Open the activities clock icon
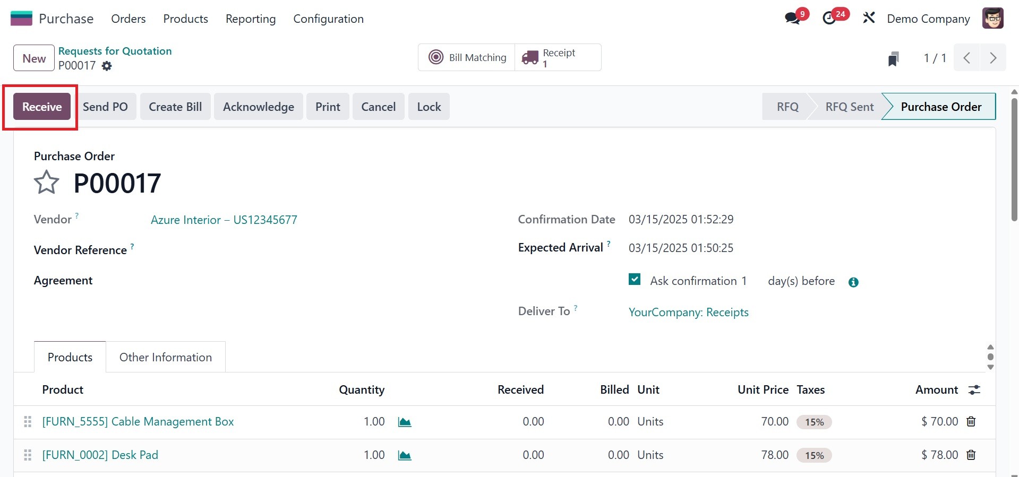1019x477 pixels. coord(829,19)
